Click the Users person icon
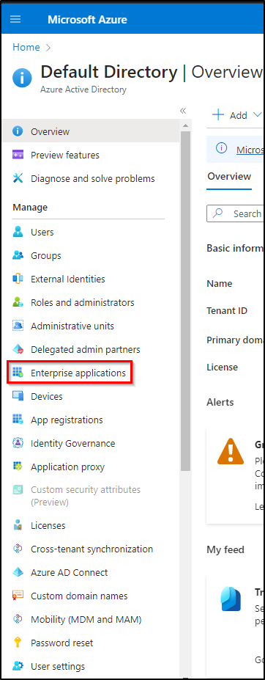 (x=18, y=232)
